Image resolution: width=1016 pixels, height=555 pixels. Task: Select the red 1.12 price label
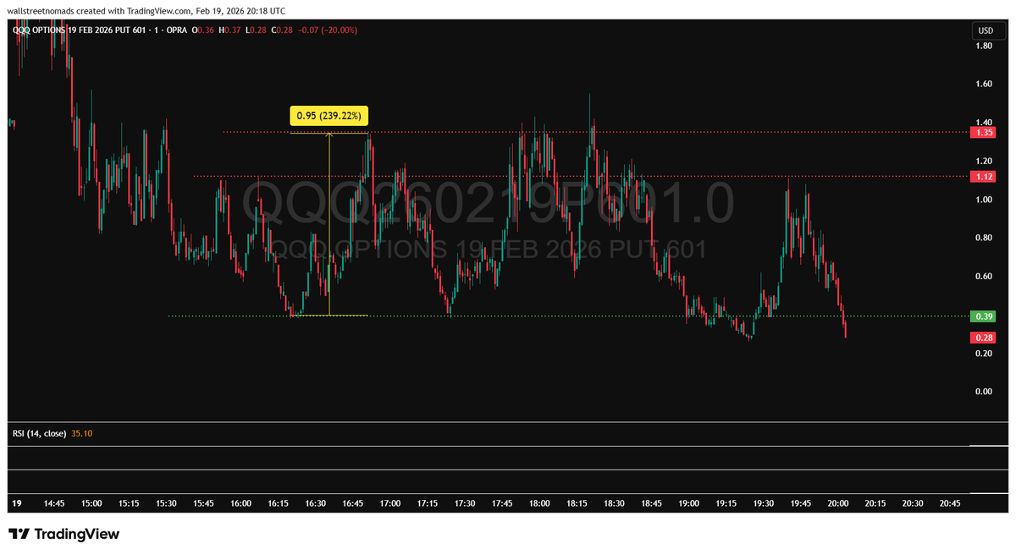[x=984, y=176]
